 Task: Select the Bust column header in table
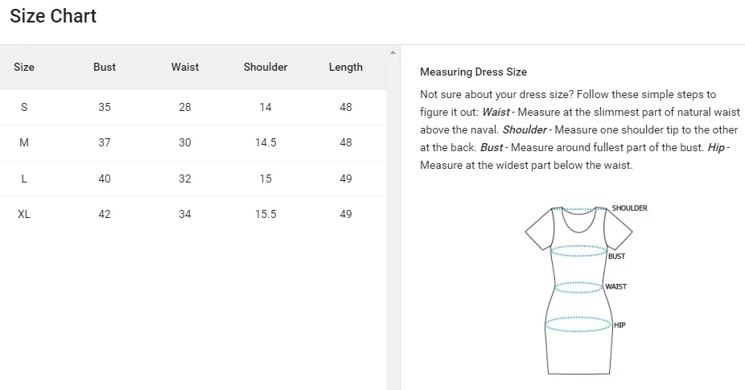[x=105, y=68]
